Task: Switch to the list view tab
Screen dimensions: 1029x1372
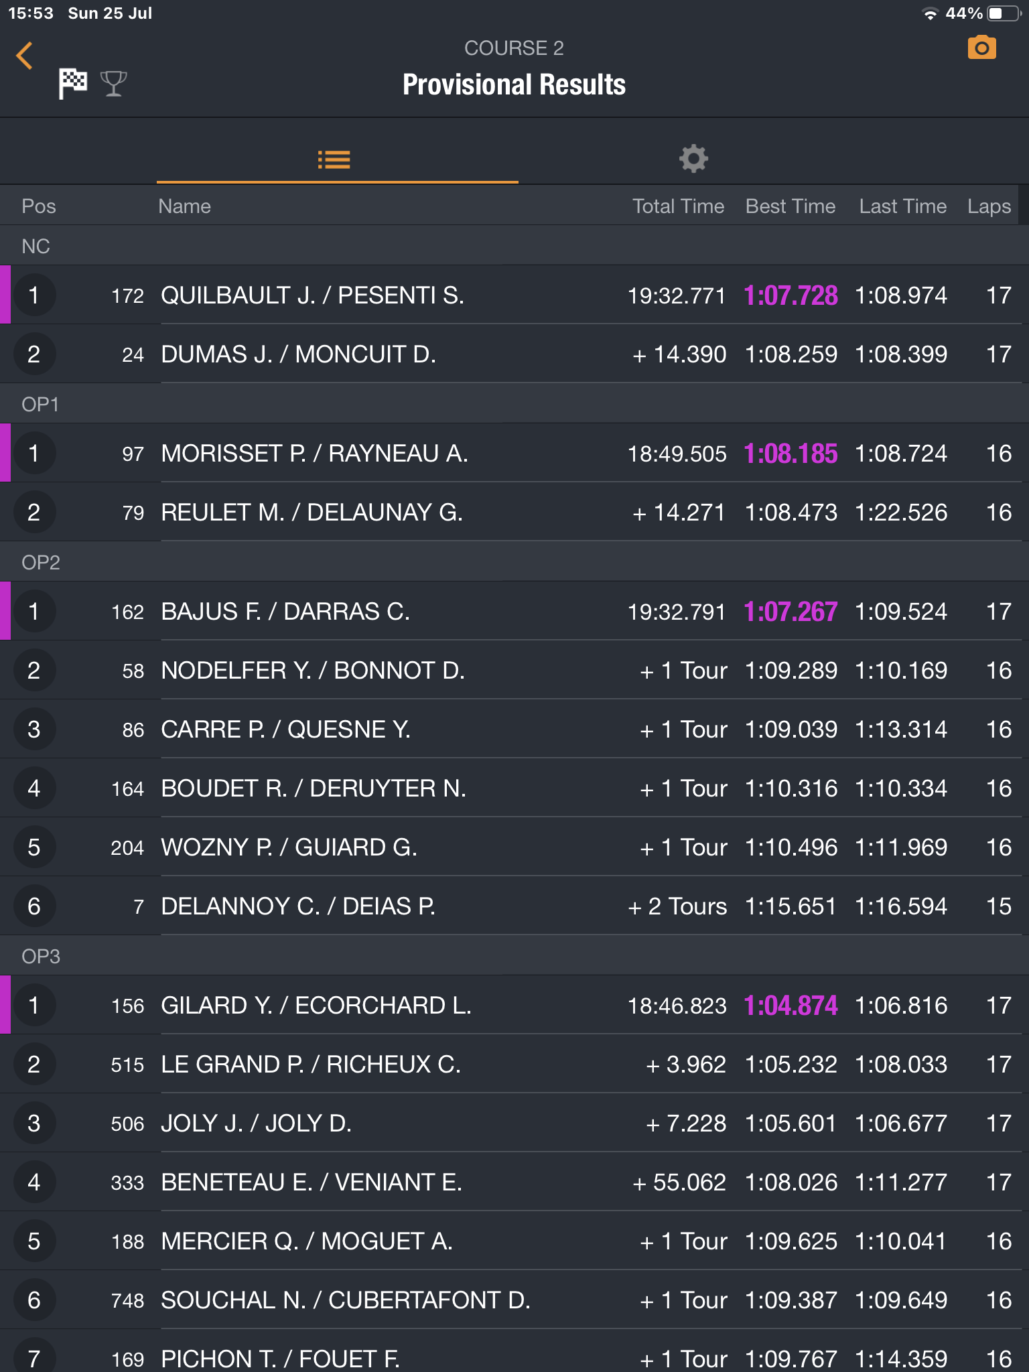Action: (334, 159)
